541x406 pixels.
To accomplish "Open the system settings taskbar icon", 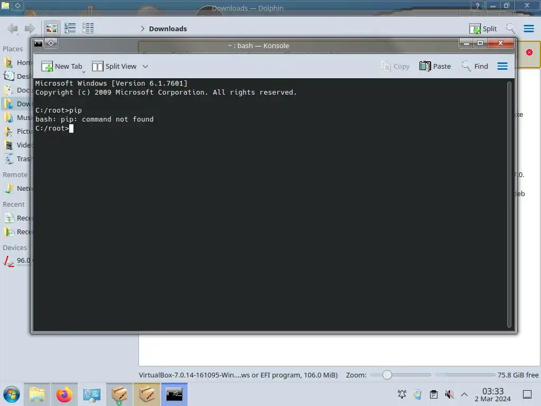I will coord(92,394).
